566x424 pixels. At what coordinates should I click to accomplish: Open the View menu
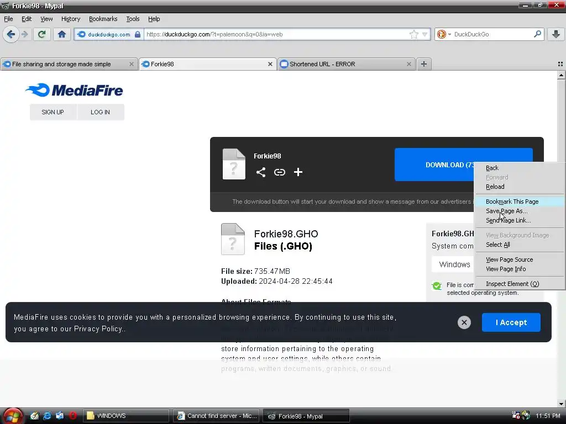[x=46, y=19]
